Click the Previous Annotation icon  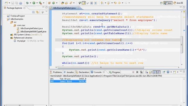click(x=109, y=3)
